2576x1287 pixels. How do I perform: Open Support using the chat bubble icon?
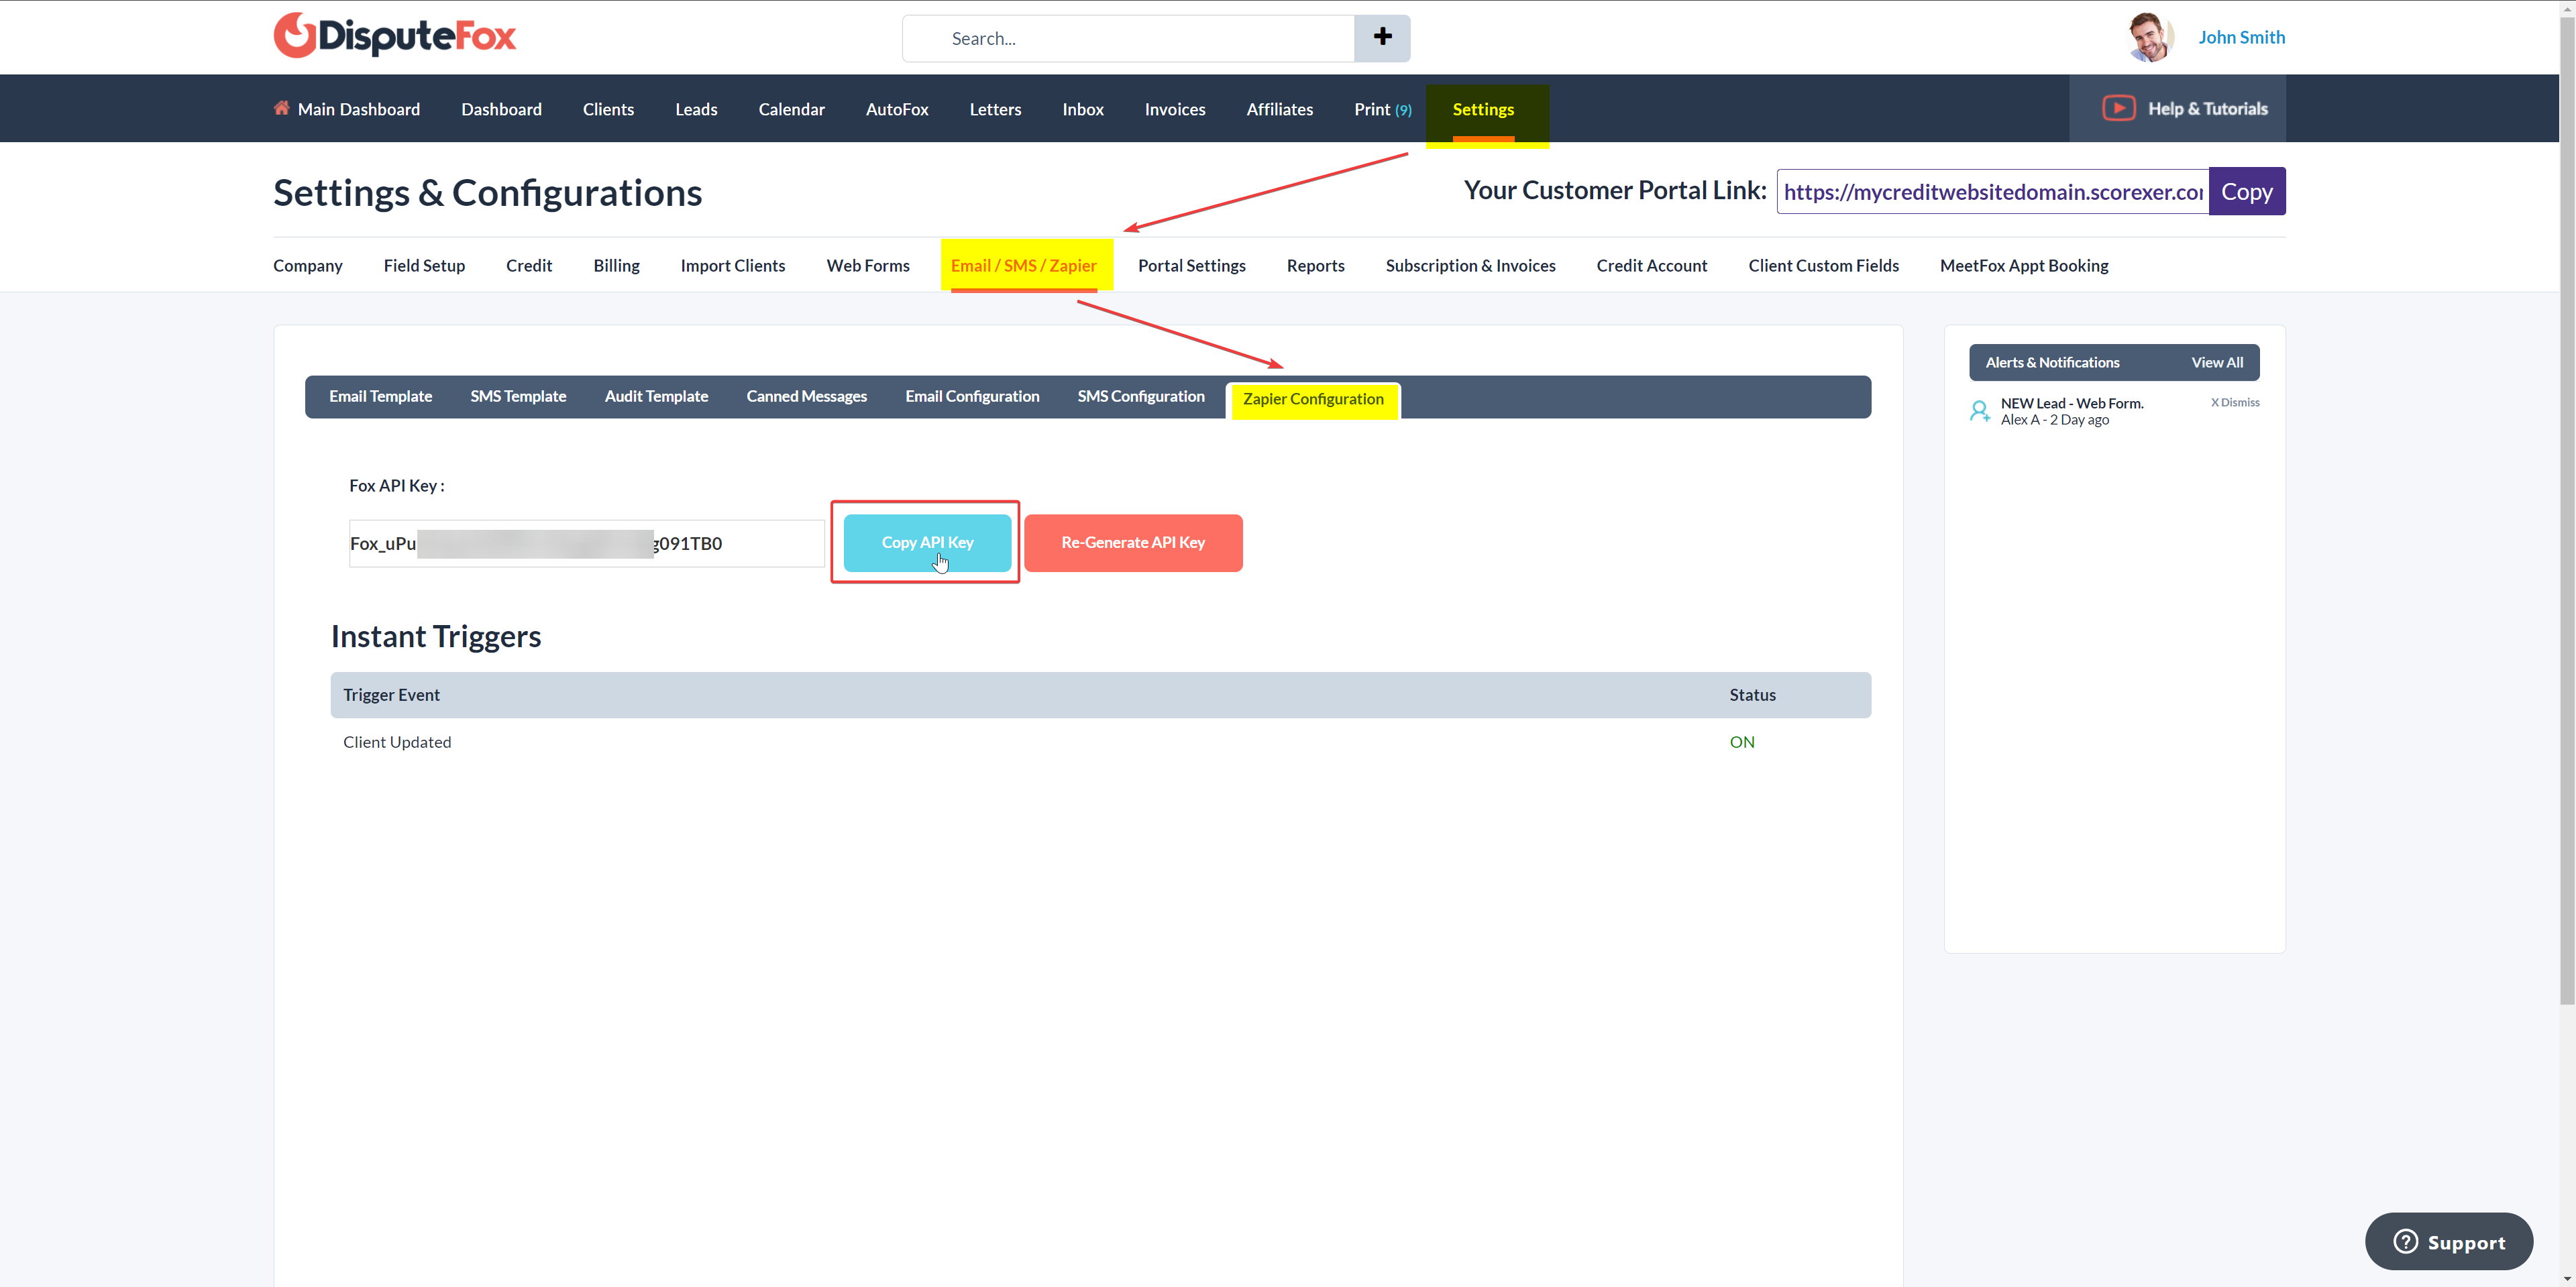[x=2405, y=1241]
